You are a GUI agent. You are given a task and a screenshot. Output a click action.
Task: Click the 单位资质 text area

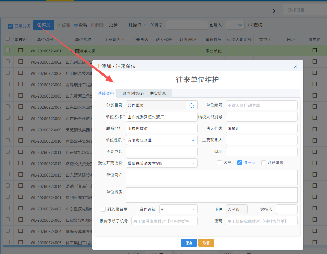click(x=212, y=195)
